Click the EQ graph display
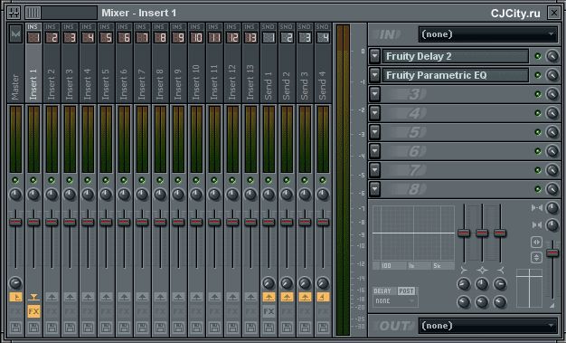Screen dimensions: 566x343 tap(413, 233)
